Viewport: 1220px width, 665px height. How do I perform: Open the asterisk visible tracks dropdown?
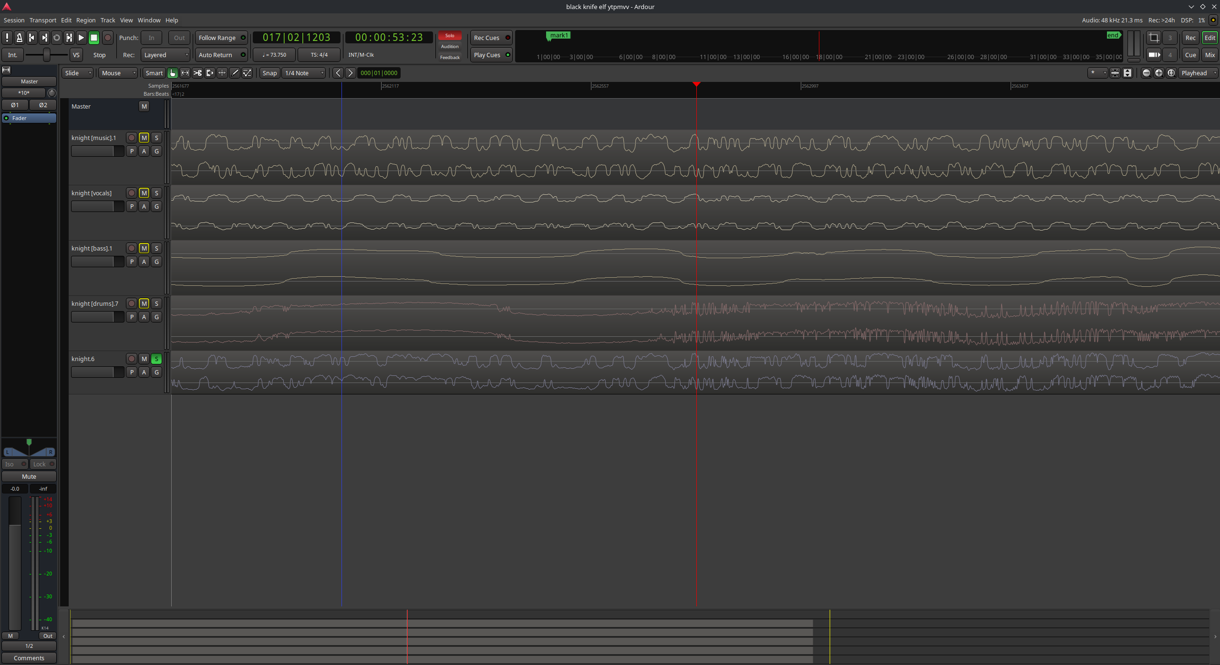click(x=1097, y=73)
